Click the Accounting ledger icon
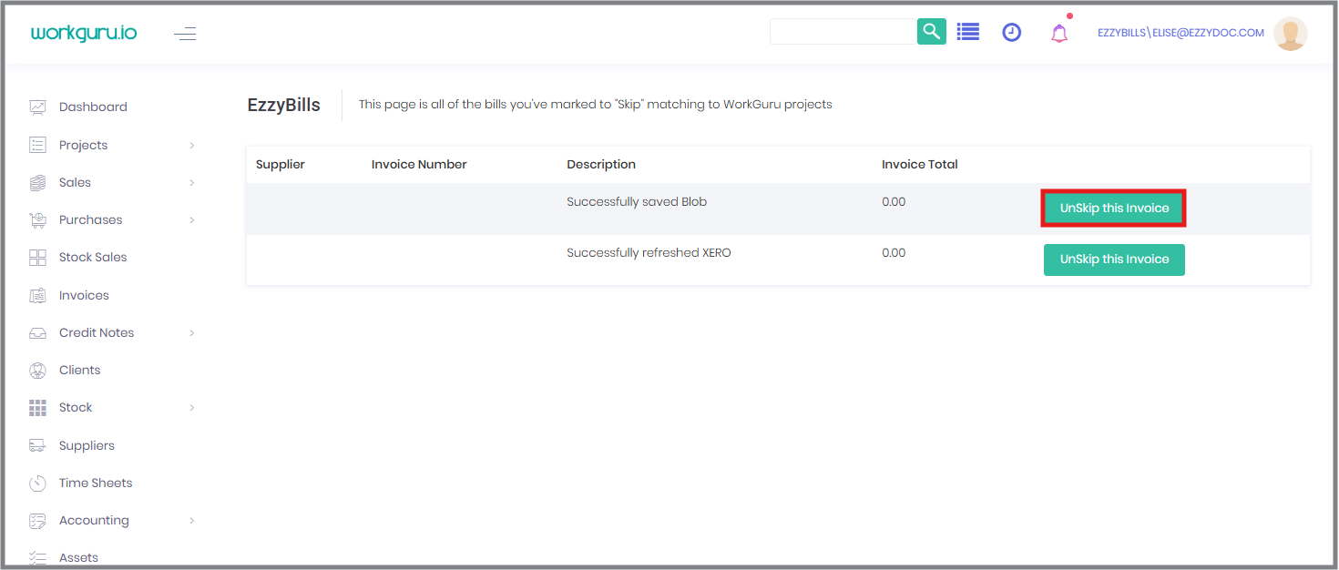The height and width of the screenshot is (570, 1339). [37, 521]
